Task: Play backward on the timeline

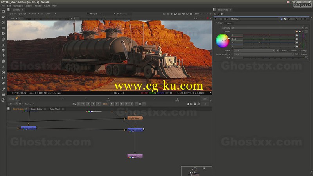Action: click(x=99, y=104)
